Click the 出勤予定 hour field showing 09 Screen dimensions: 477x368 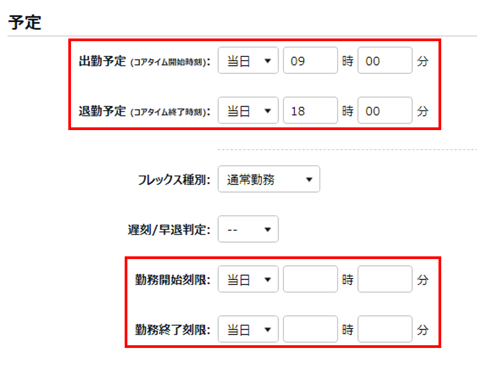click(x=310, y=61)
